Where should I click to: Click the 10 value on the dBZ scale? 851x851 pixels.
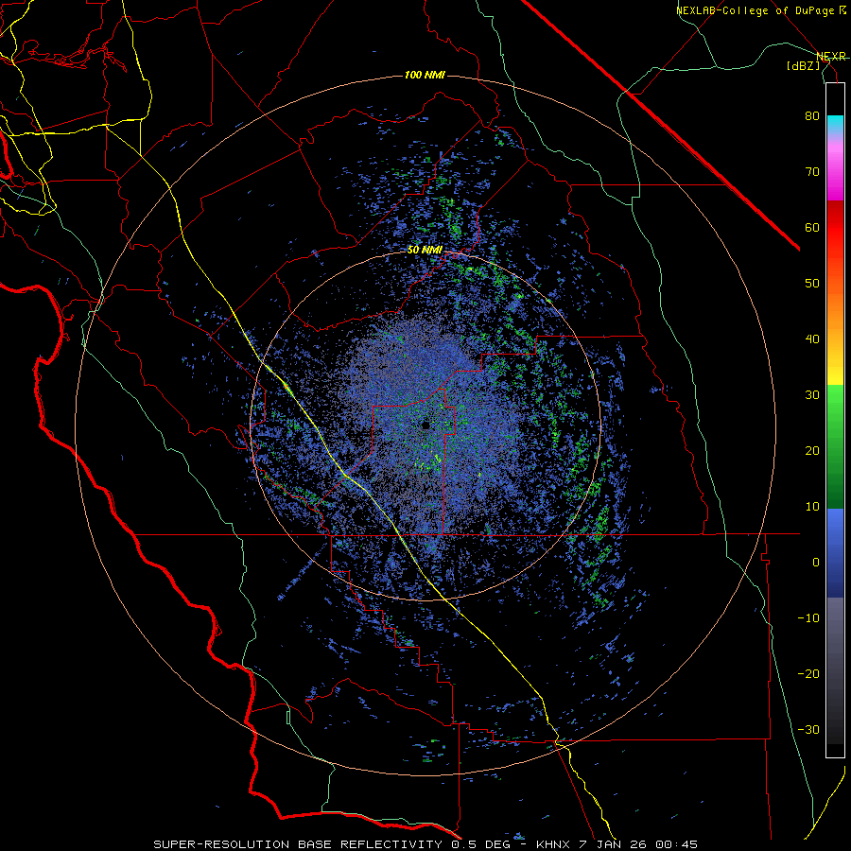(812, 507)
